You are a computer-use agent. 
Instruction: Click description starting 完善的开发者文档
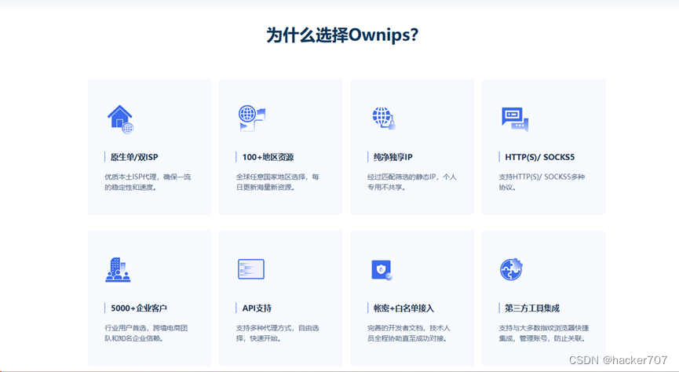point(409,334)
